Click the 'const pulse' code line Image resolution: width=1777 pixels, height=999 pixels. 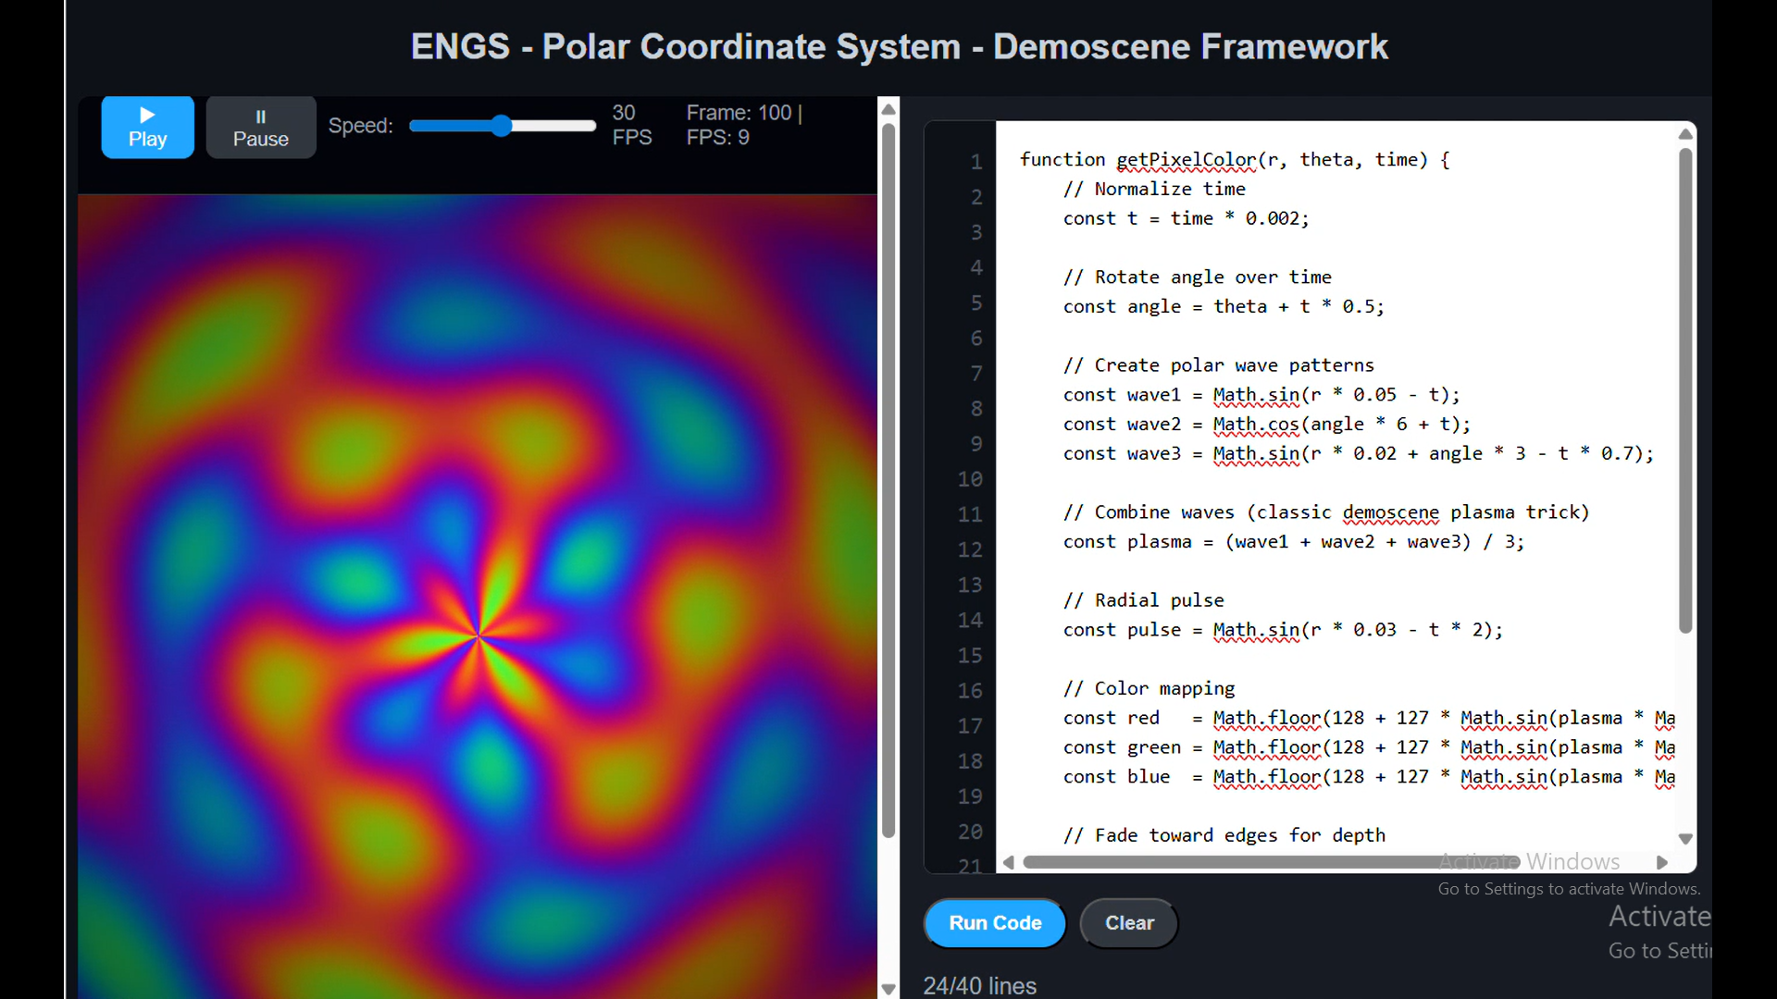(x=1283, y=630)
